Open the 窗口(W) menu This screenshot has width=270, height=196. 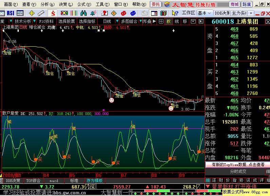coord(121,4)
